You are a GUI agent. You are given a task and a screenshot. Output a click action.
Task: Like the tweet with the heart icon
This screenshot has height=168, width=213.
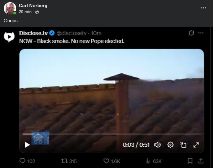tap(106, 161)
